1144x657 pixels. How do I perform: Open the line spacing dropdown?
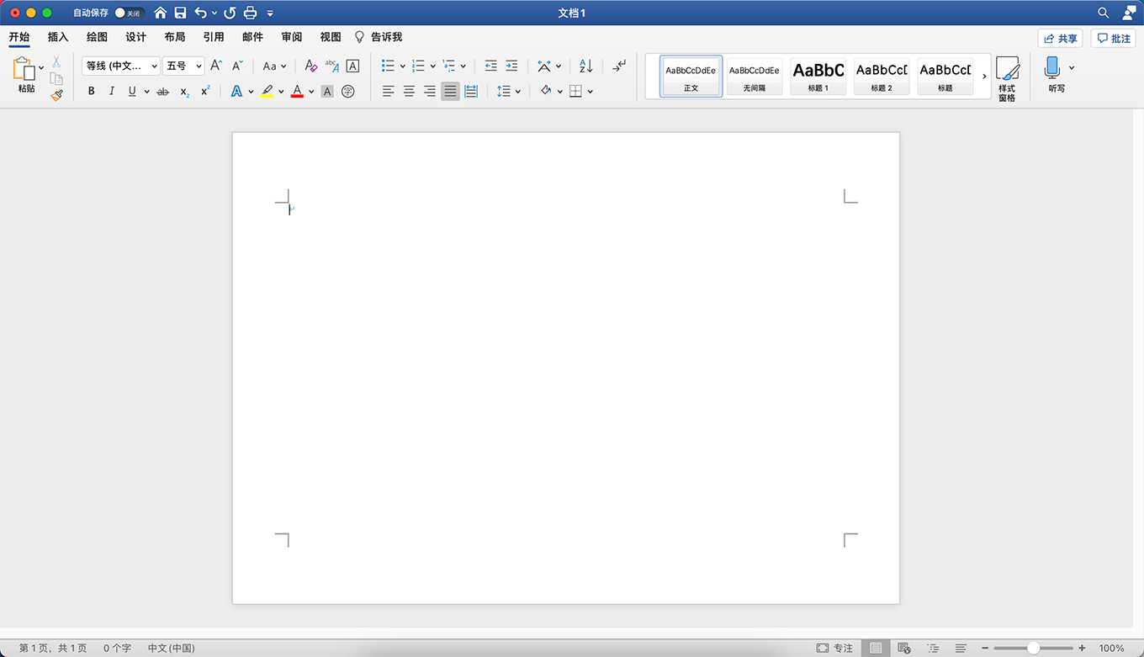[x=508, y=91]
